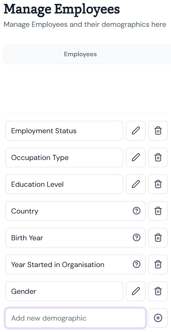The image size is (171, 332).
Task: Delete the Country demographic
Action: pos(158,211)
